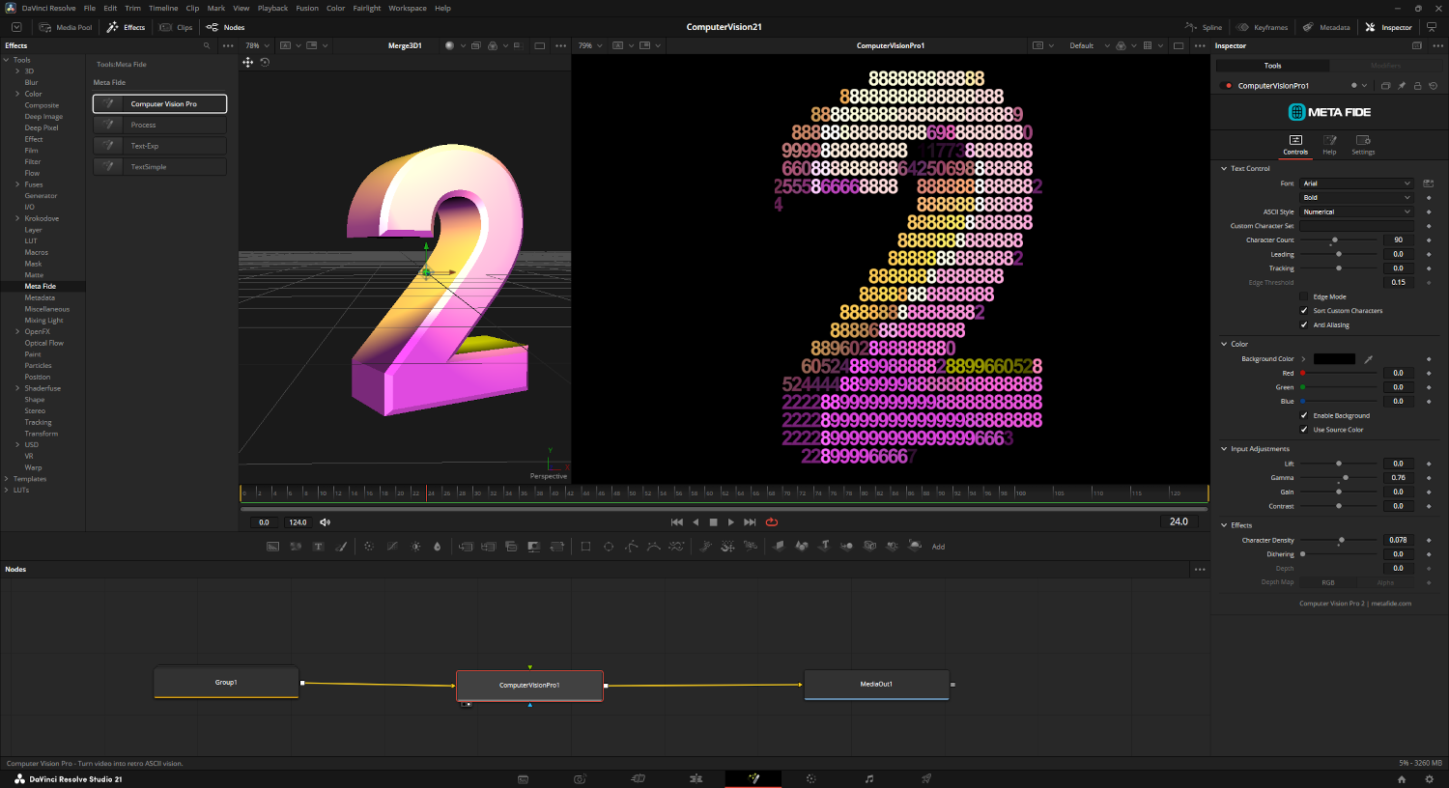Select the Process effect
This screenshot has width=1449, height=788.
tap(160, 125)
